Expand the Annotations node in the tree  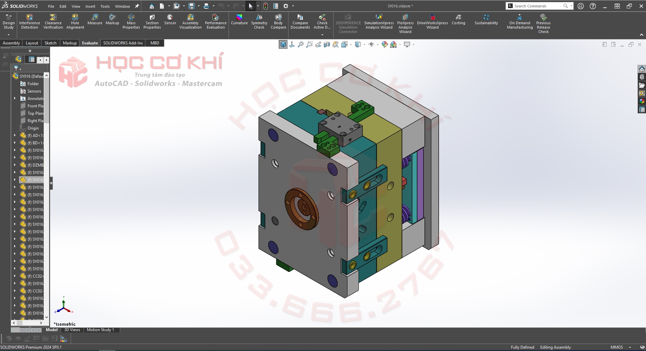point(15,99)
